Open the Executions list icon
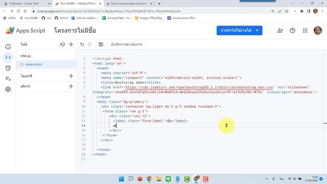 (x=8, y=79)
